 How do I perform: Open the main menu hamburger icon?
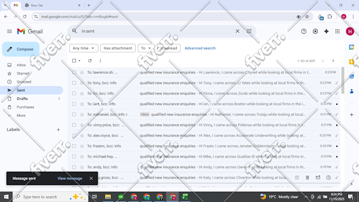click(10, 31)
